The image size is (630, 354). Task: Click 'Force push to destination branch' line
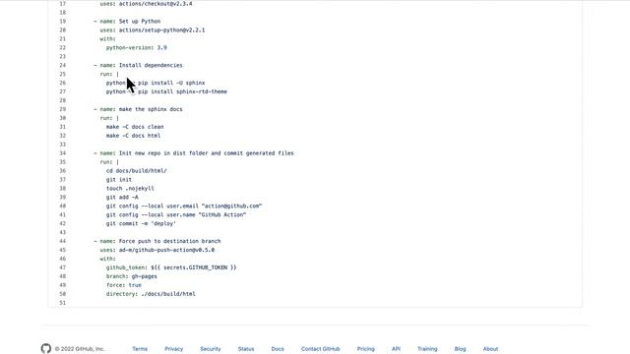tap(157, 241)
